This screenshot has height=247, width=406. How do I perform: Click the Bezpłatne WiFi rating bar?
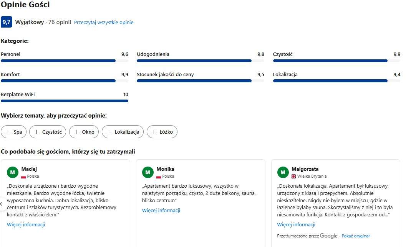tap(65, 101)
